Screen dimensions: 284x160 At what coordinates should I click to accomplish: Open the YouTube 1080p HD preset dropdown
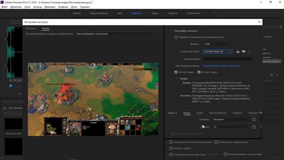(x=217, y=52)
